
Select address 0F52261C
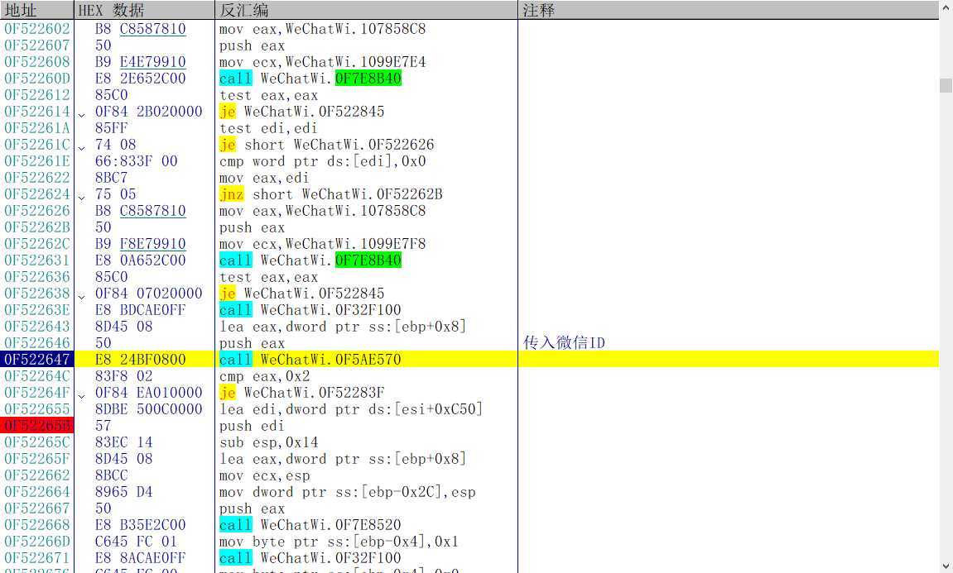click(x=37, y=145)
